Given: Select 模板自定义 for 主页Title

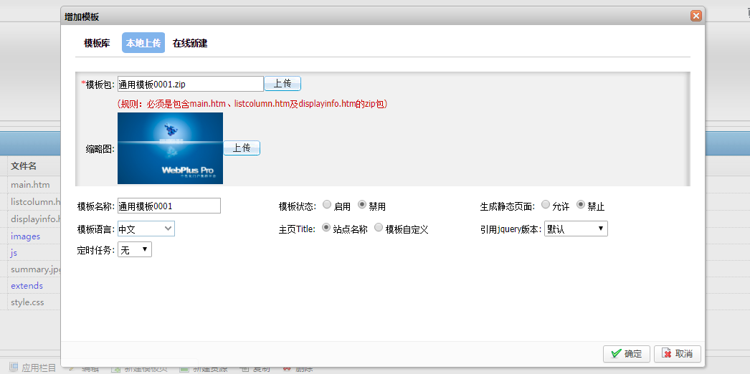Looking at the screenshot, I should coord(379,227).
